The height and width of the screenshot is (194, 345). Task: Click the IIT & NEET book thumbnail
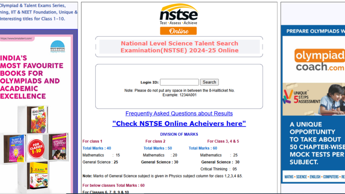38,175
